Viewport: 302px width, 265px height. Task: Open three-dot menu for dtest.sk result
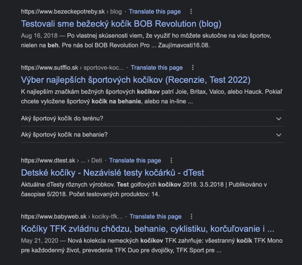pyautogui.click(x=171, y=160)
